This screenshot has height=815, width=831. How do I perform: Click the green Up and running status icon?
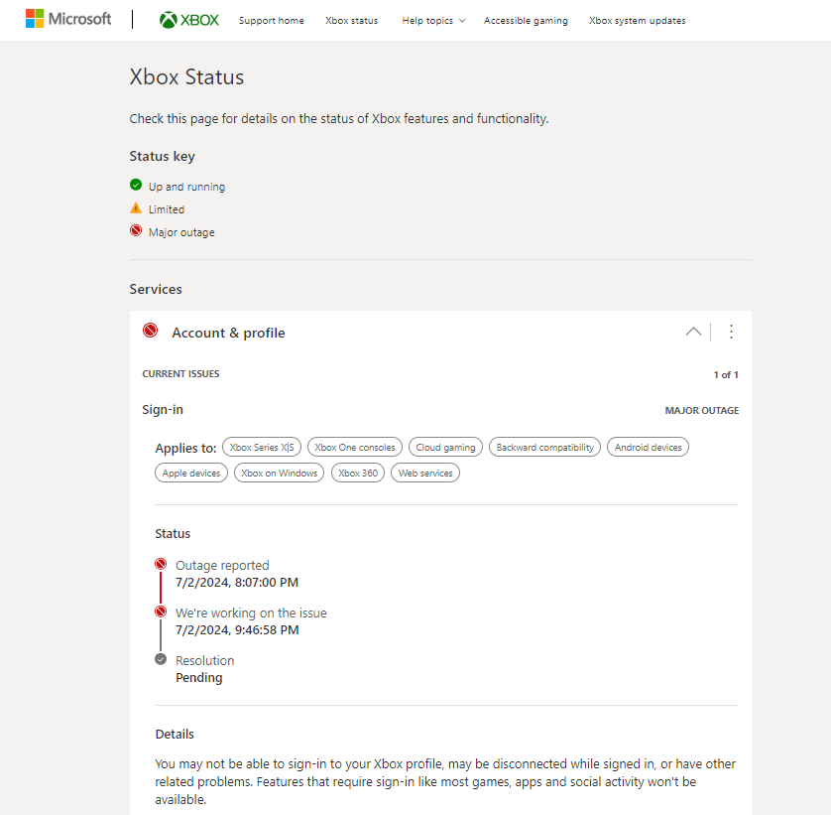point(136,186)
